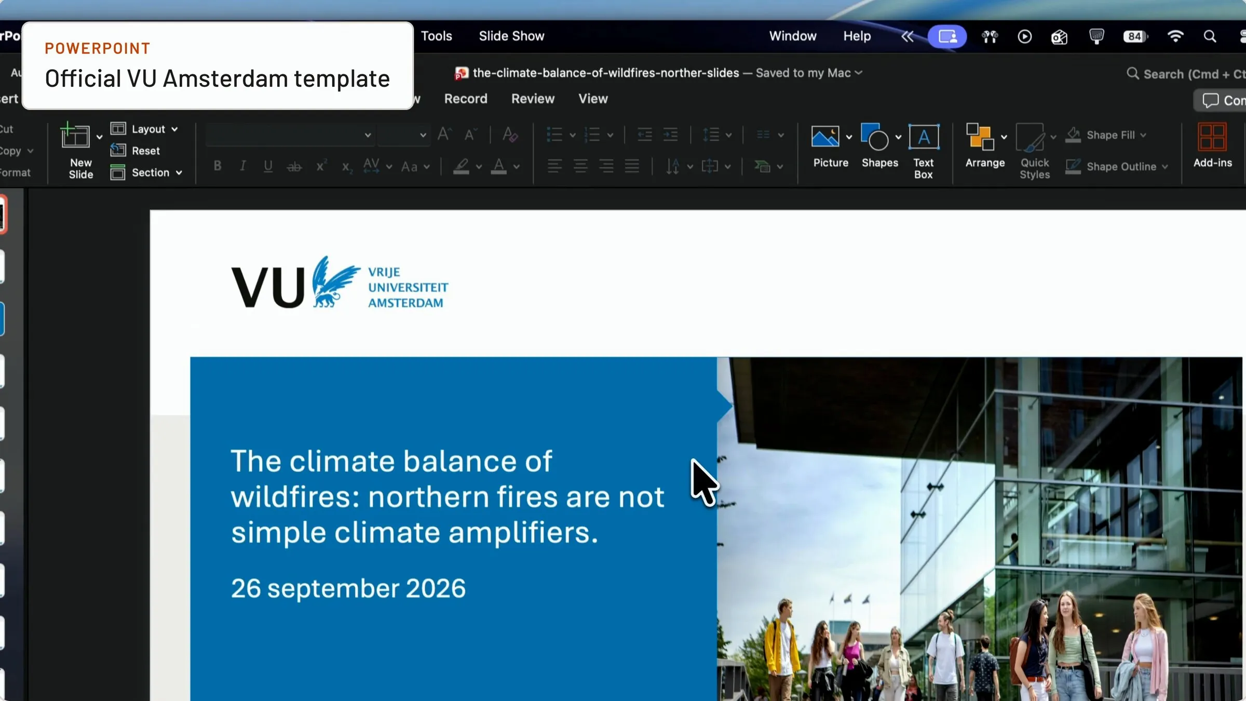Click the New Slide icon
1246x701 pixels.
75,137
